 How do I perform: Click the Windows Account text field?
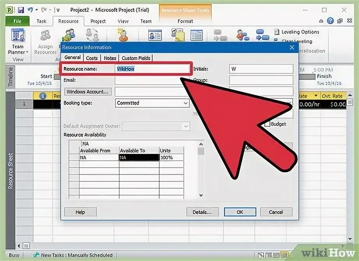tap(152, 92)
